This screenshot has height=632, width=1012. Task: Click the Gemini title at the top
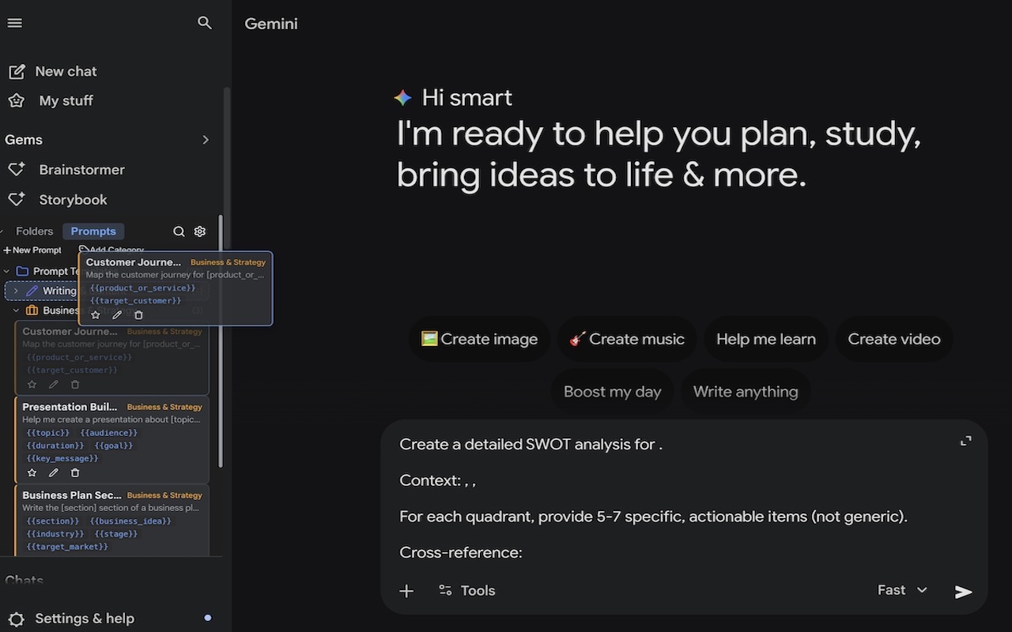pos(271,24)
